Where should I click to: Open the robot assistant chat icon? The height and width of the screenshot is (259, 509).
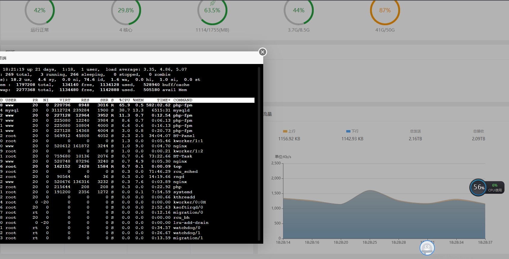pos(427,248)
